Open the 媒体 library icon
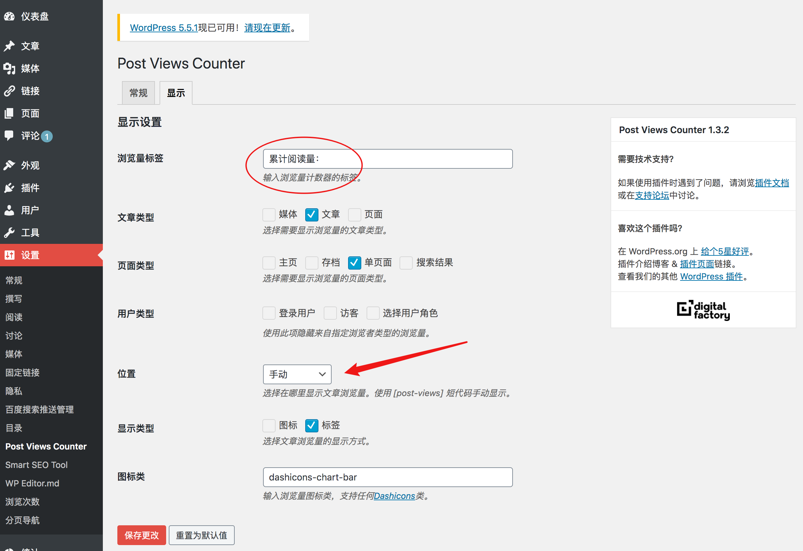The width and height of the screenshot is (803, 551). click(x=9, y=69)
